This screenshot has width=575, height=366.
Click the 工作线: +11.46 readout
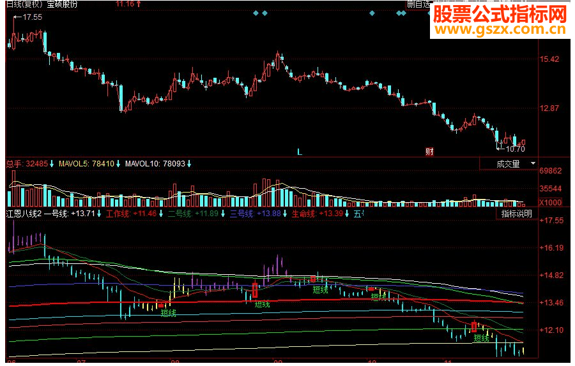[131, 214]
